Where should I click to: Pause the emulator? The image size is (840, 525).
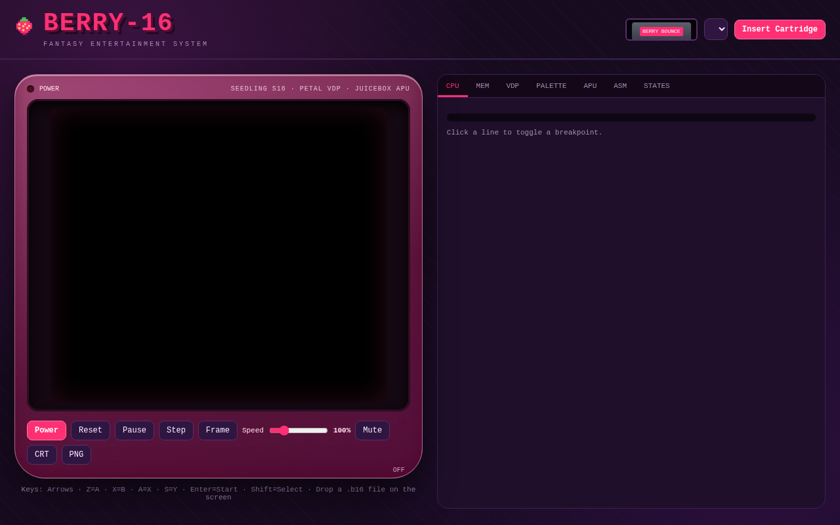(135, 430)
